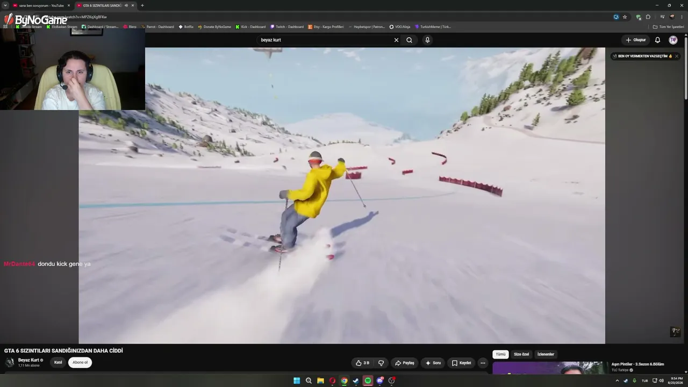
Task: Click the install app icon in address bar
Action: (x=616, y=17)
